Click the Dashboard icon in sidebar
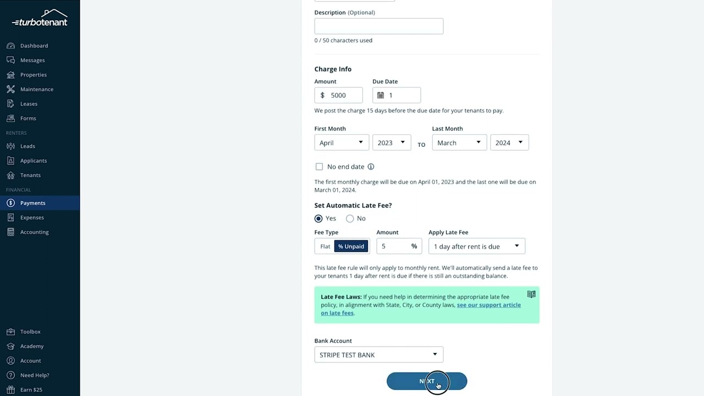Viewport: 704px width, 396px height. (x=10, y=46)
